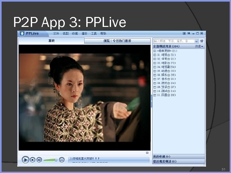Screen dimensions: 231x173
Task: Click the scrolling message text in the status bar
Action: 85,159
